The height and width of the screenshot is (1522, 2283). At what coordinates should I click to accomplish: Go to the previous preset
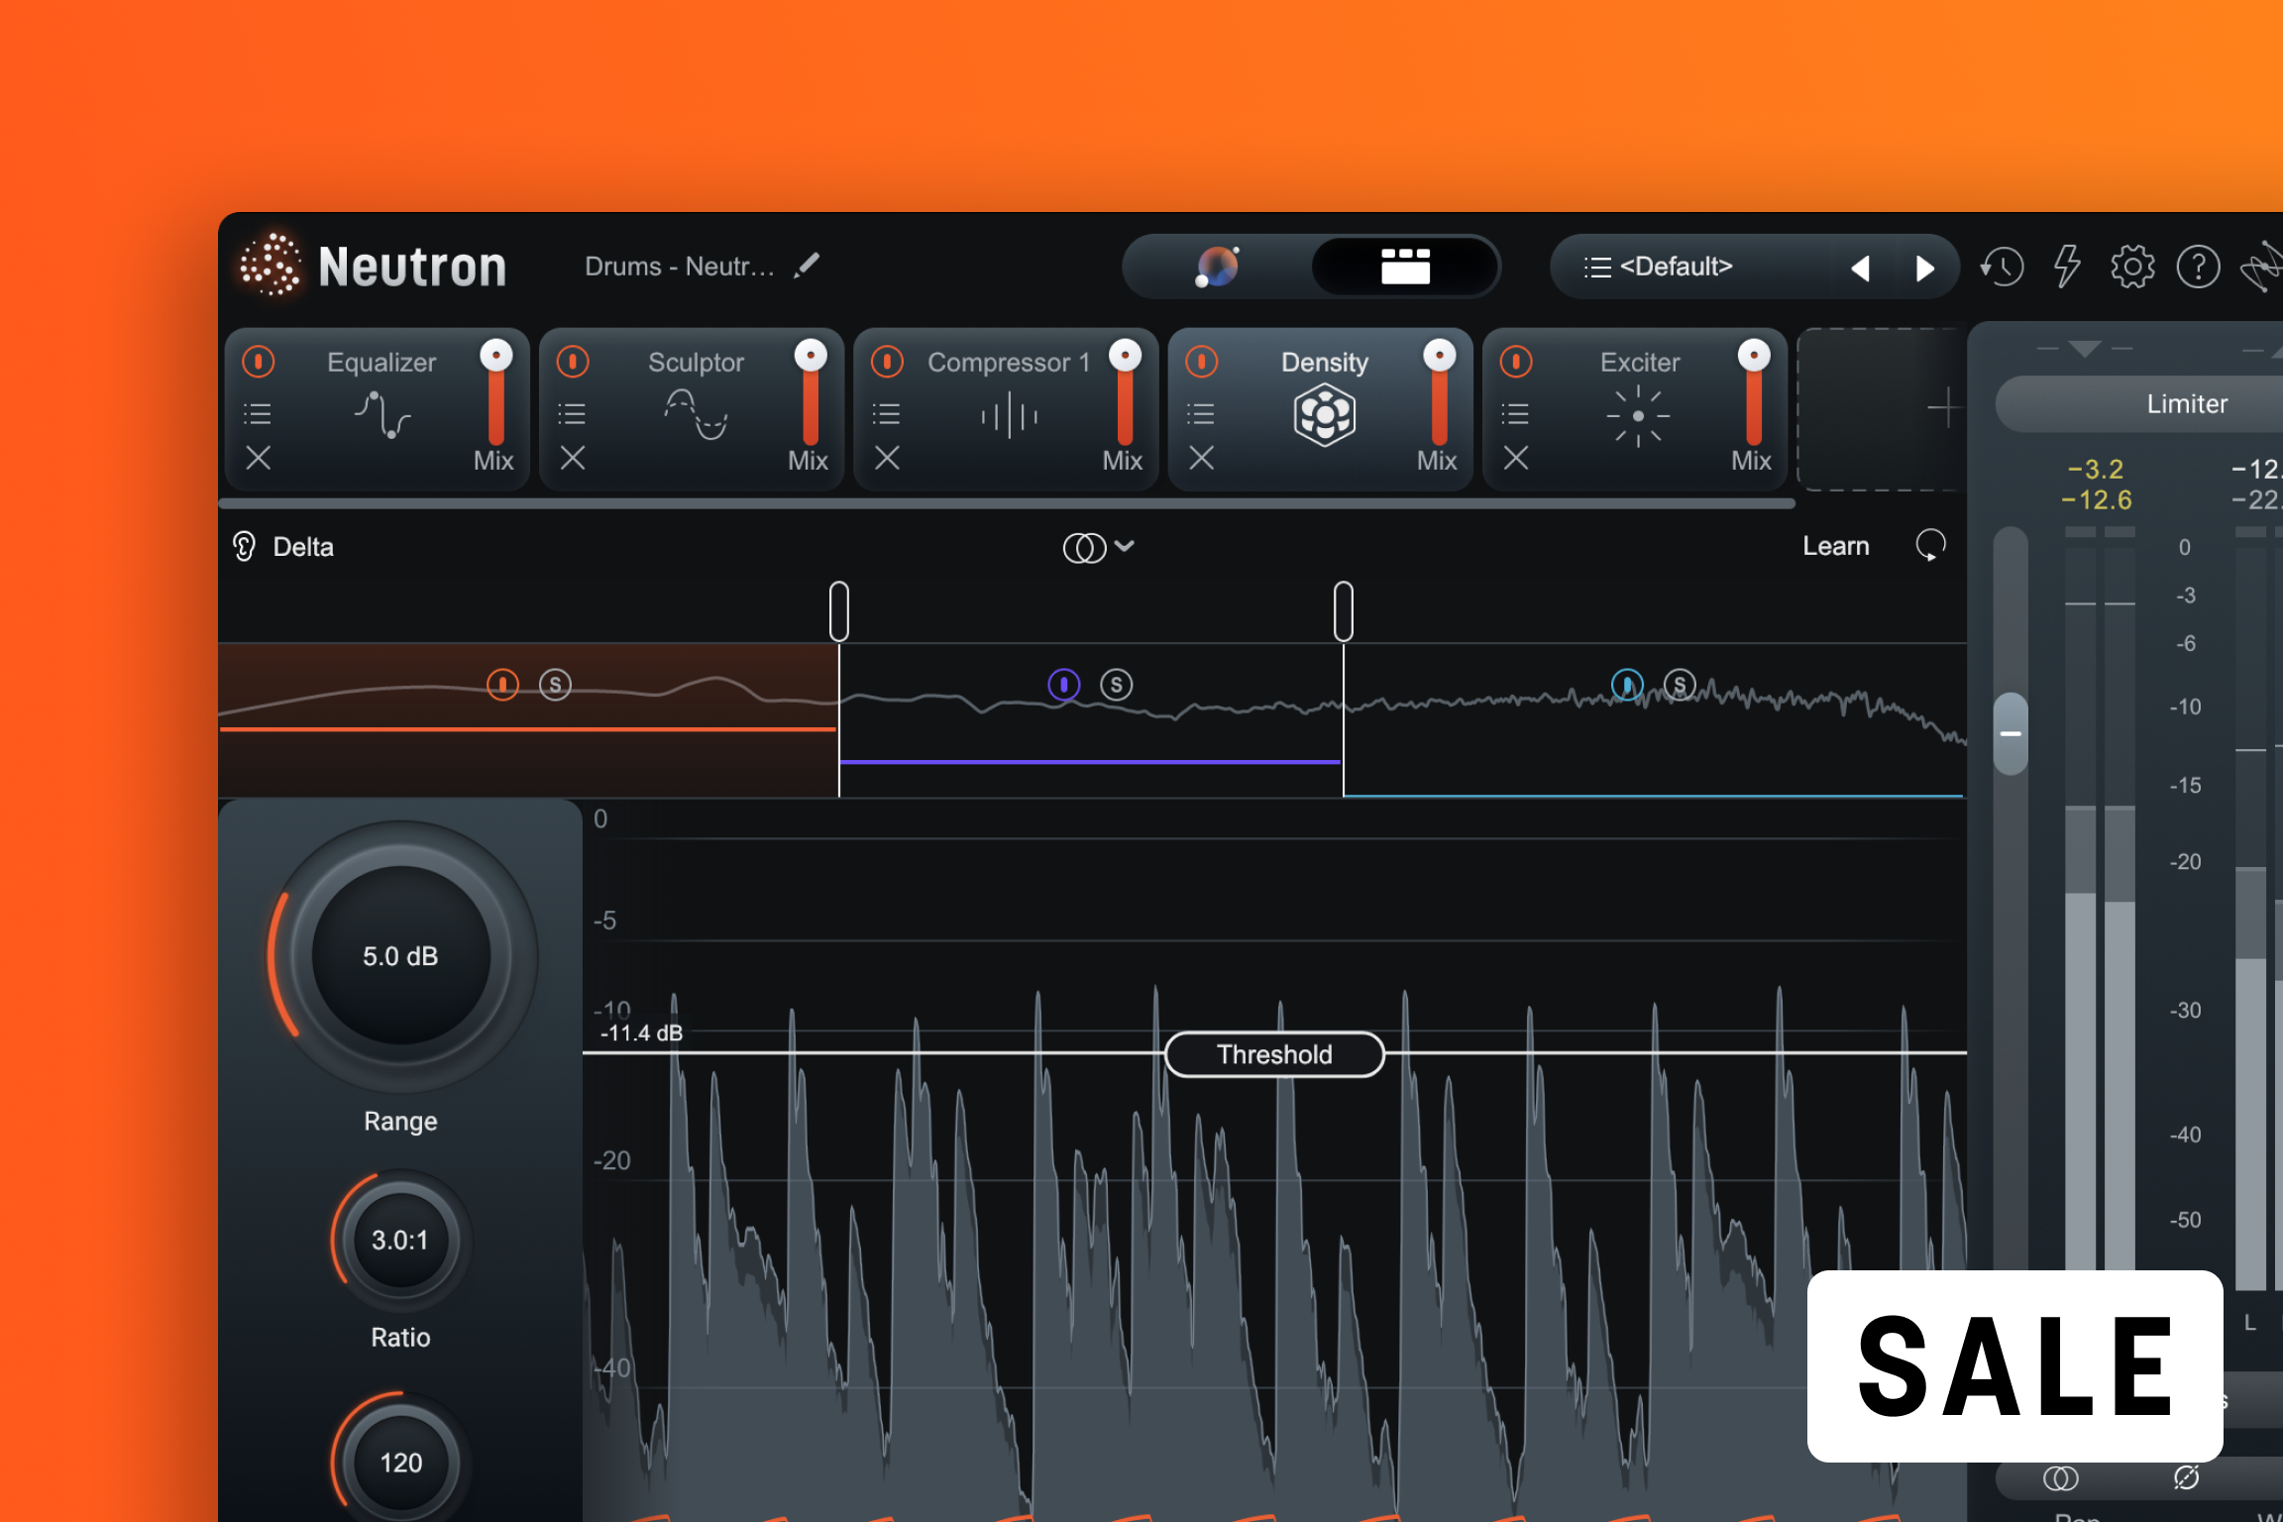pyautogui.click(x=1861, y=268)
